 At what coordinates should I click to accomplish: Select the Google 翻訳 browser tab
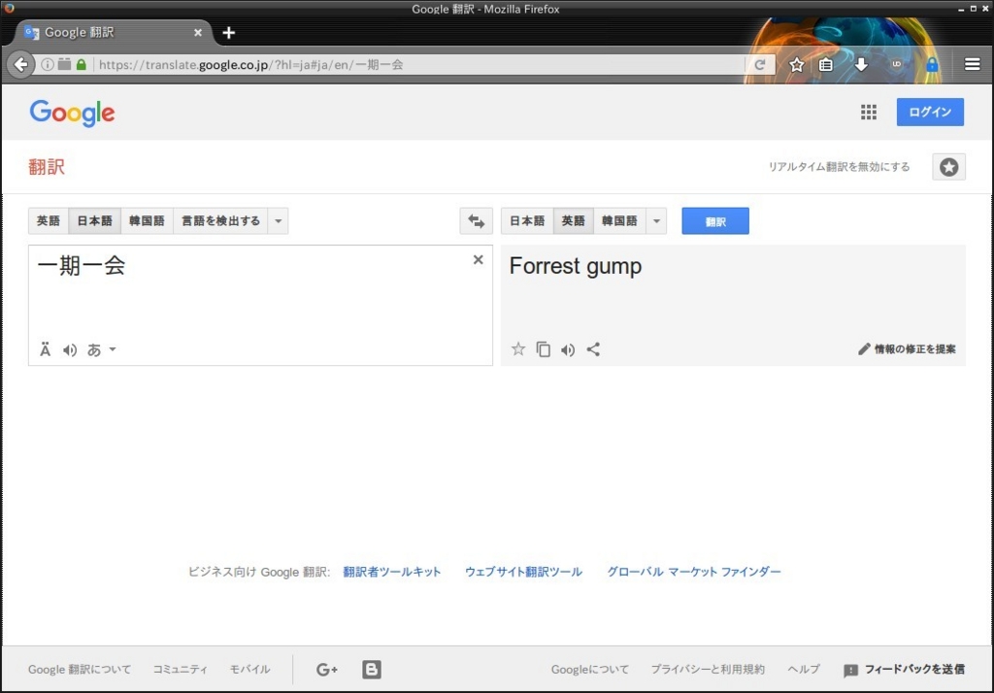click(x=113, y=32)
